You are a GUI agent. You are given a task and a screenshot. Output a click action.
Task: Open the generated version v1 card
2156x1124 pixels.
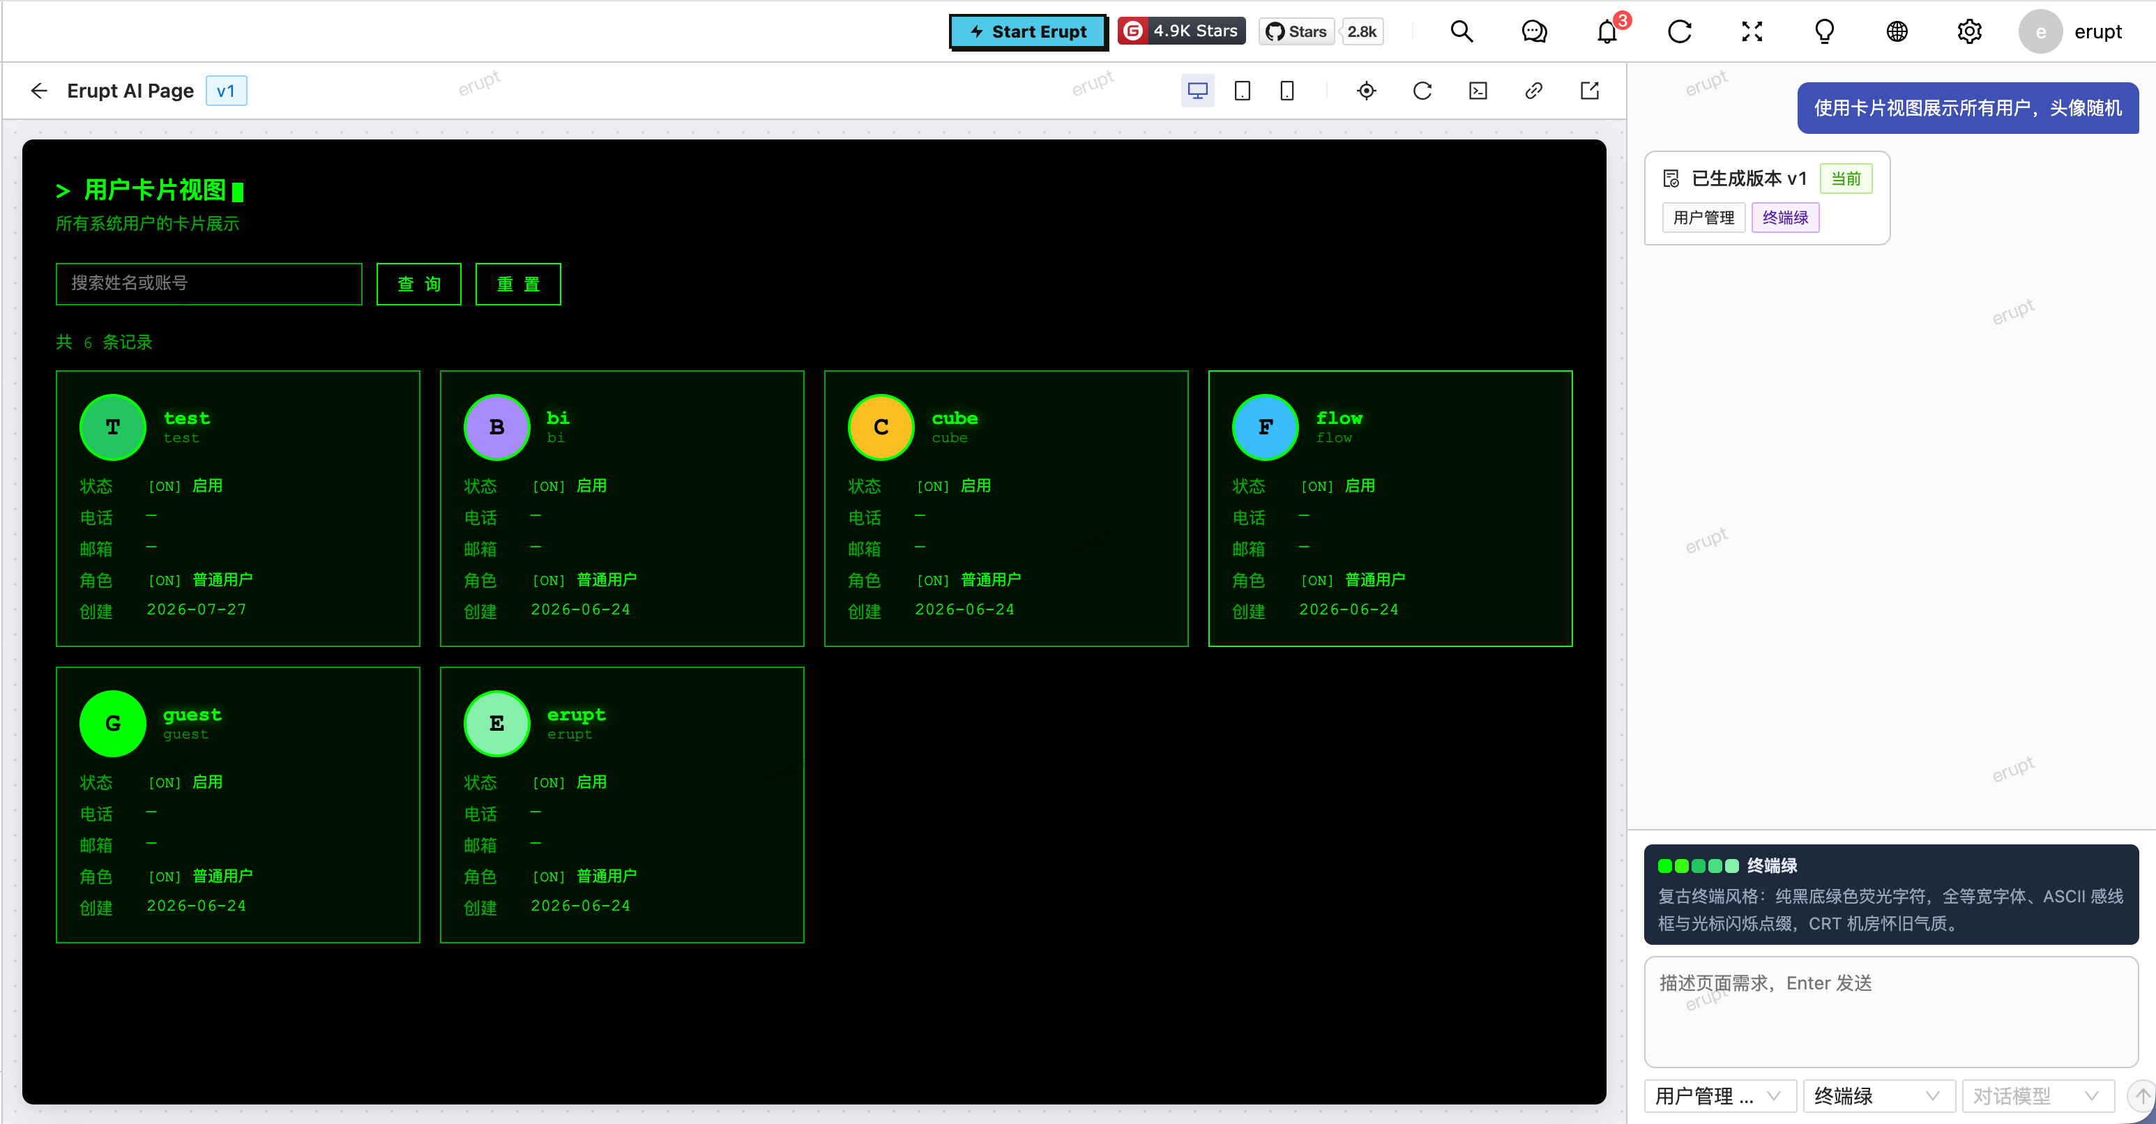[x=1767, y=197]
